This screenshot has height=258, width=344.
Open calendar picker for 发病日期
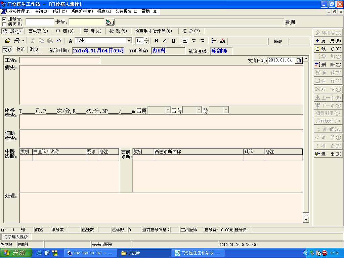[299, 60]
